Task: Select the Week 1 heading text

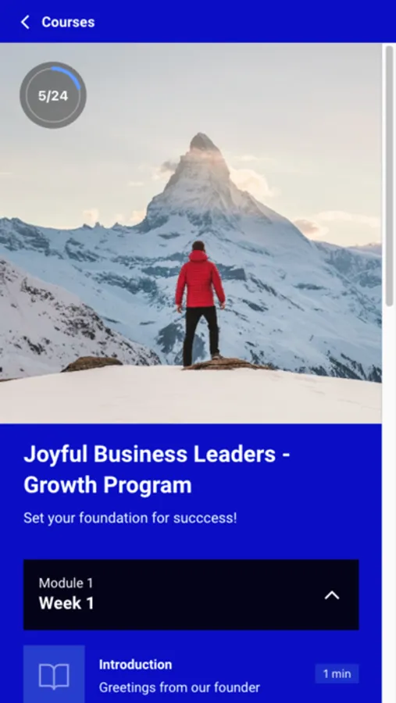Action: coord(66,604)
